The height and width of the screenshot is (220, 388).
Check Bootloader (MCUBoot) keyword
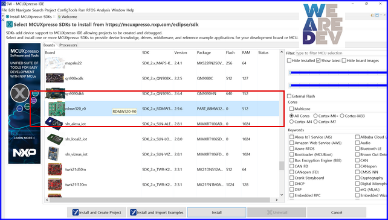(292, 154)
